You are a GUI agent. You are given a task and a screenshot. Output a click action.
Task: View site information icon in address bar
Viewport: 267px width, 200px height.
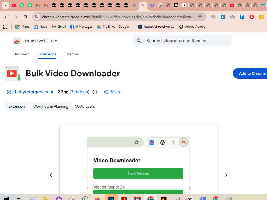(x=37, y=17)
